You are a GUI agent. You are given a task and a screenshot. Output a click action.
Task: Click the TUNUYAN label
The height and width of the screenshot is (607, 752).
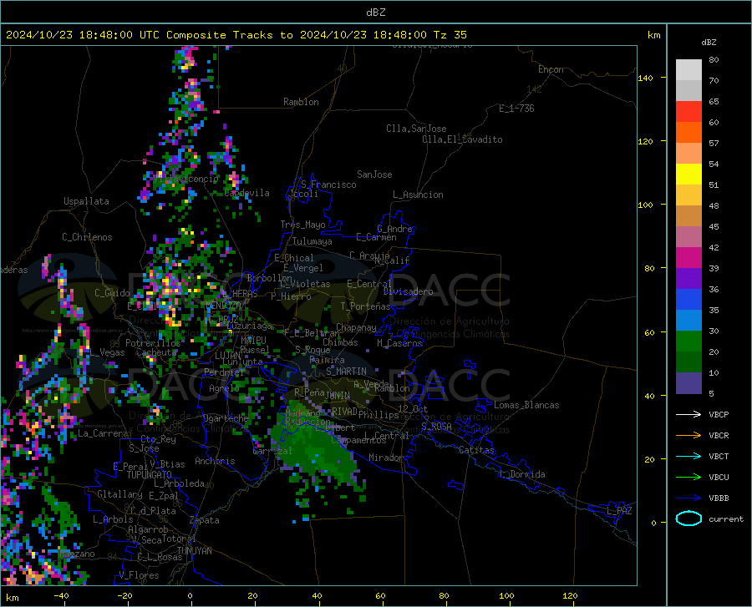coord(194,551)
